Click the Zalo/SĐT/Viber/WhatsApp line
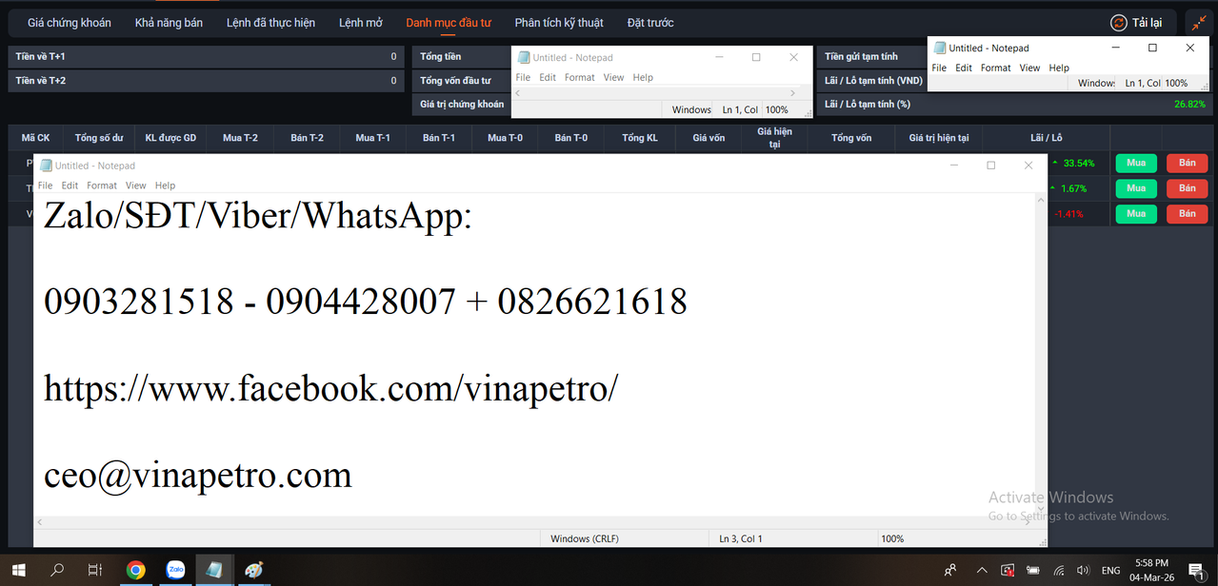The width and height of the screenshot is (1218, 586). pos(257,217)
